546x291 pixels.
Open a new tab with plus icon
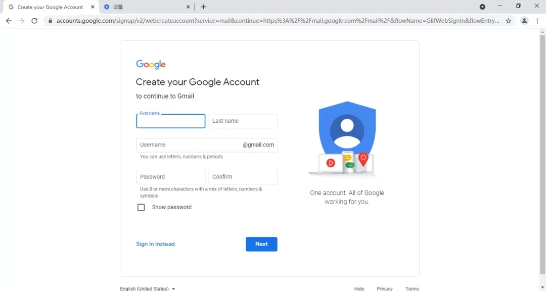coord(203,7)
